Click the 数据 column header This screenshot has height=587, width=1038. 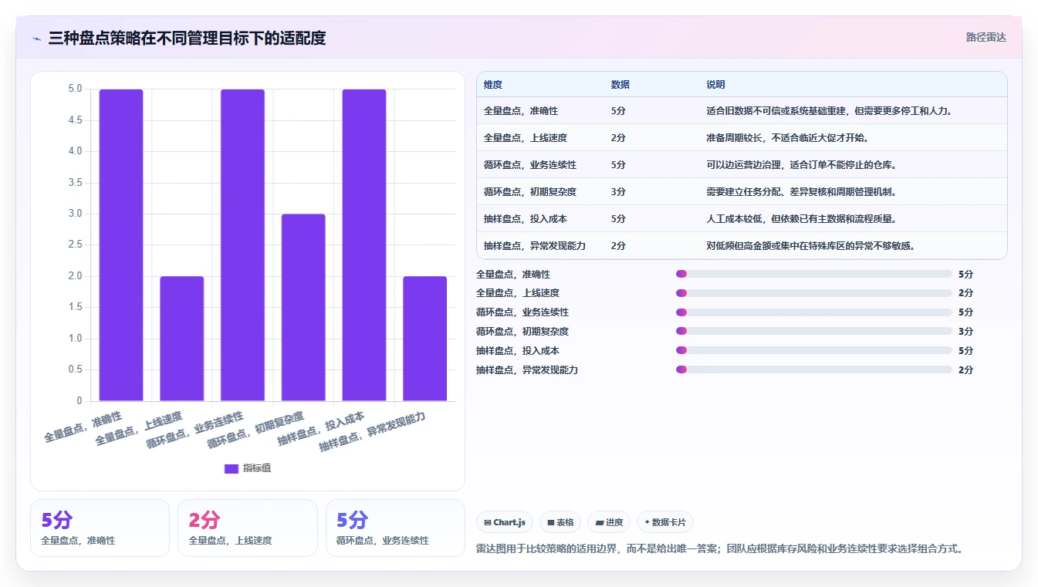620,85
